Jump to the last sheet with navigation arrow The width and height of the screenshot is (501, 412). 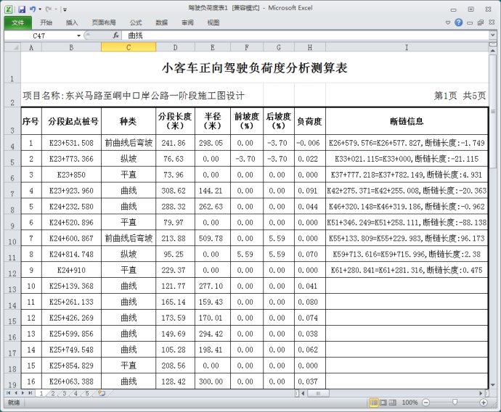pyautogui.click(x=31, y=393)
